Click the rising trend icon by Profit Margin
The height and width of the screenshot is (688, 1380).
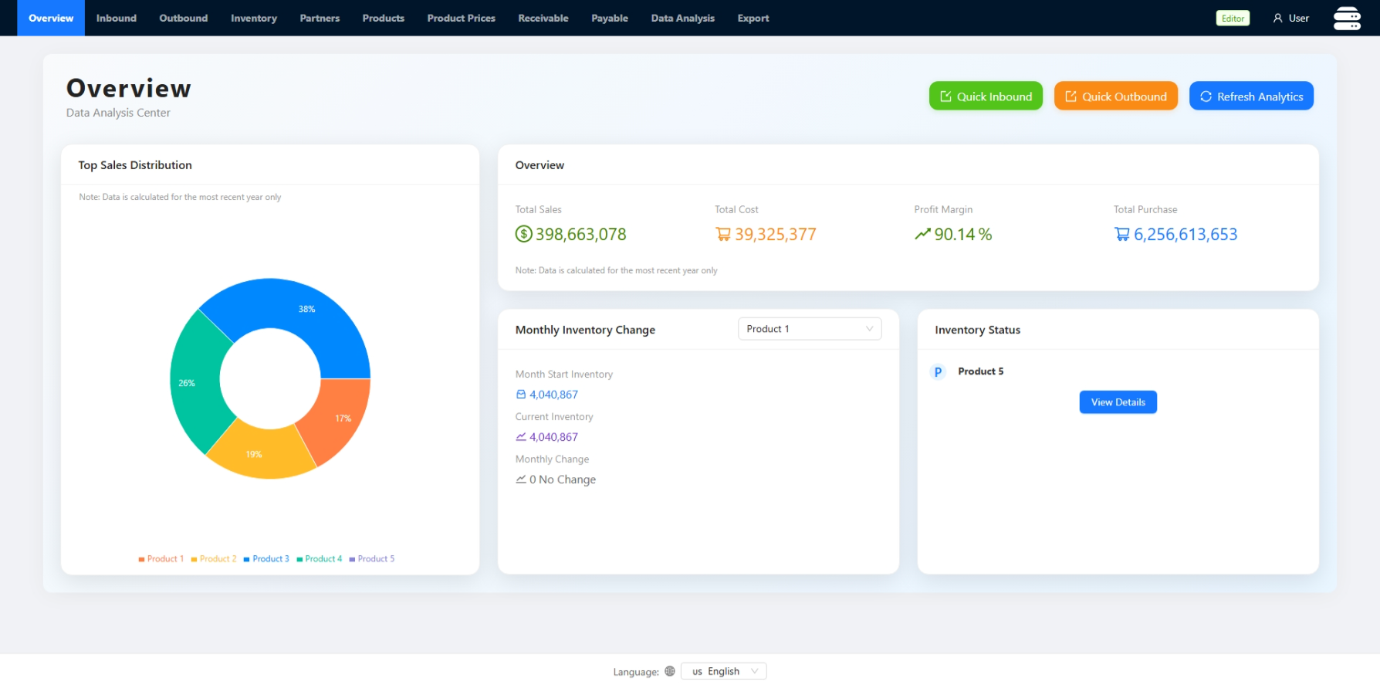point(922,234)
